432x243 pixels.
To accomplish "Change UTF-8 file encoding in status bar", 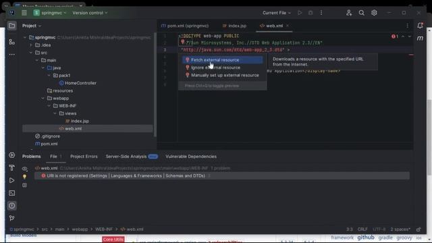I will point(379,230).
